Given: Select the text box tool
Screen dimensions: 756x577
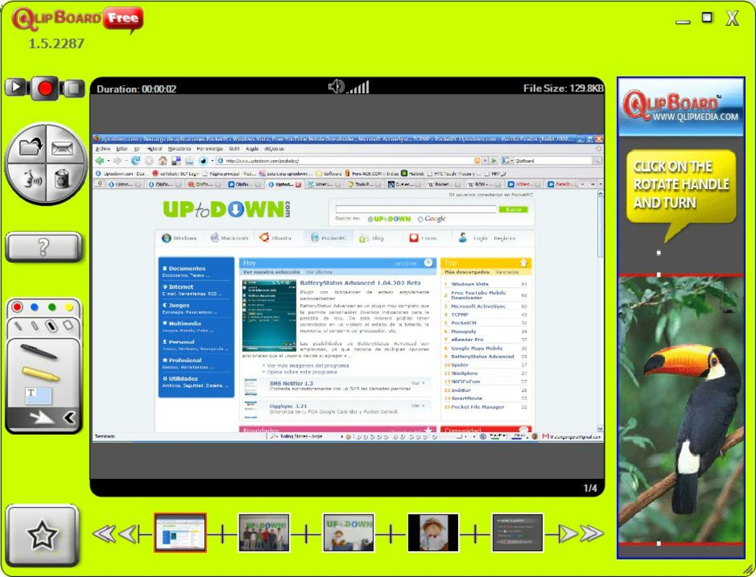Looking at the screenshot, I should (x=38, y=396).
